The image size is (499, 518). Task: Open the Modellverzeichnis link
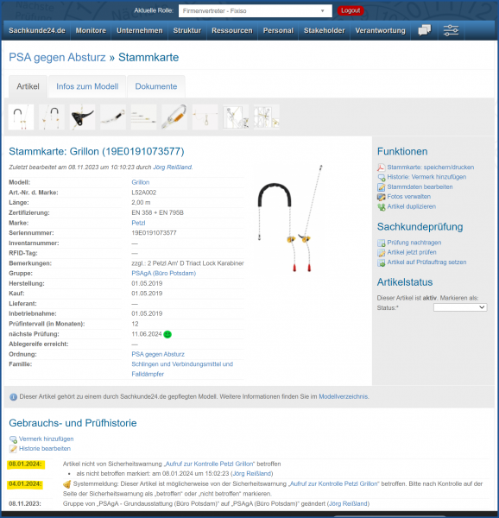(344, 396)
